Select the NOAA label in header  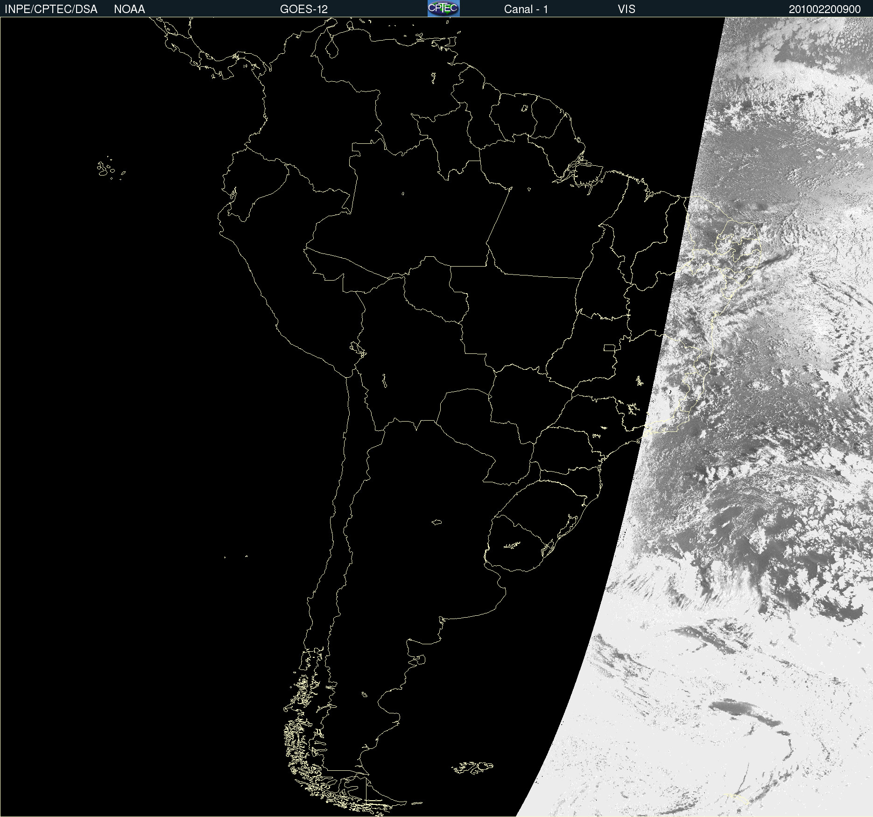click(x=129, y=9)
